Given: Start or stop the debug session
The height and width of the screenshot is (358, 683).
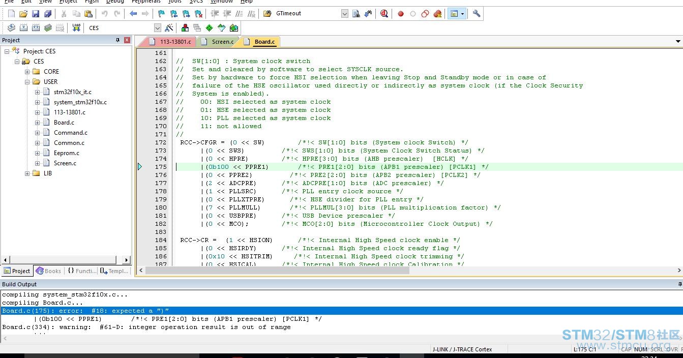Looking at the screenshot, I should coord(384,14).
